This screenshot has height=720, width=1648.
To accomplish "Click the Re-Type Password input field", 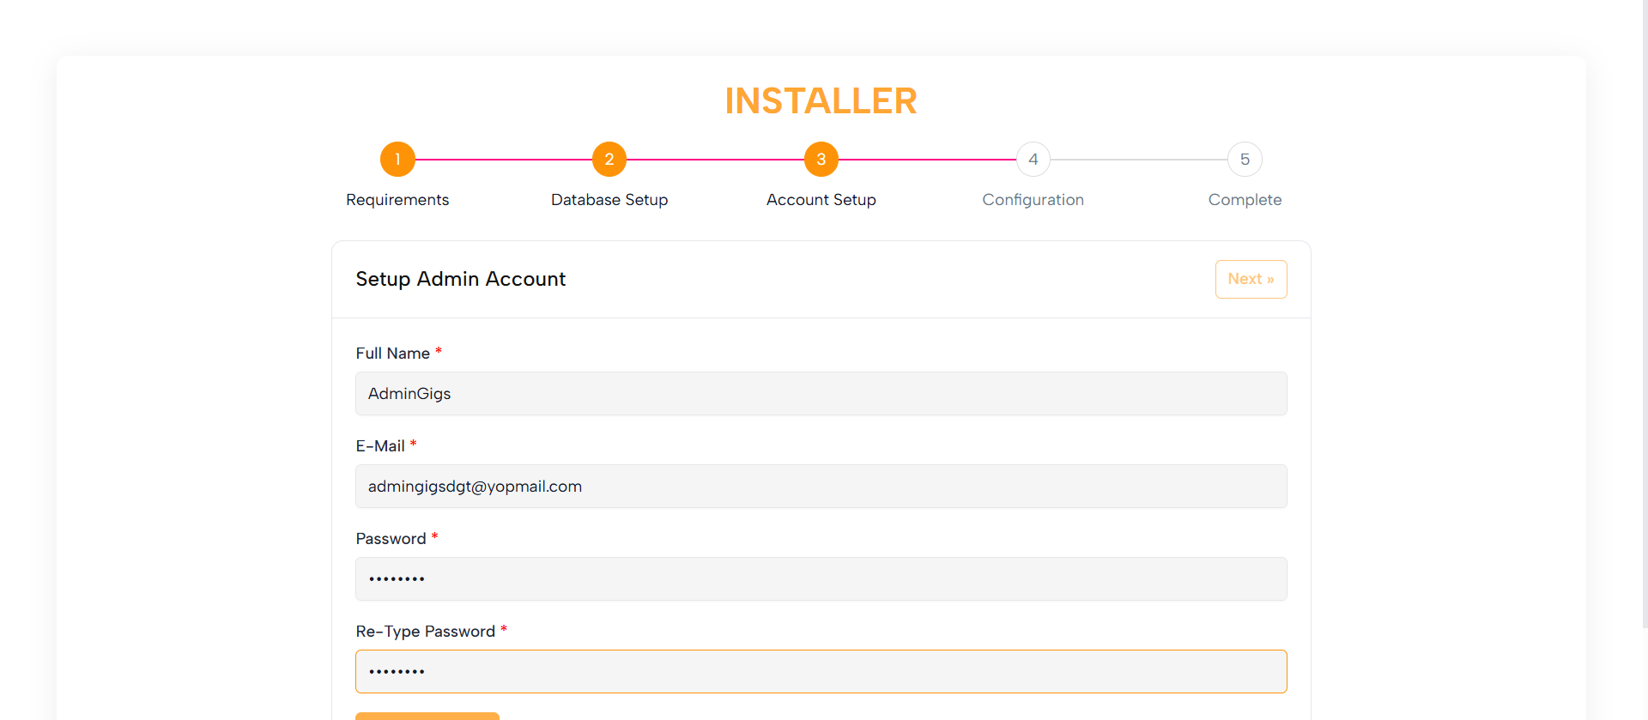I will [821, 672].
